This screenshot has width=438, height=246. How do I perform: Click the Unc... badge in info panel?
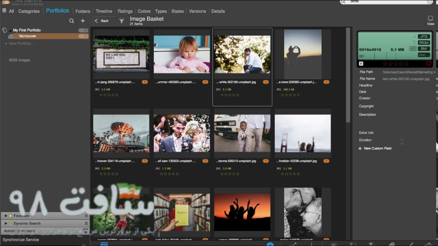tap(424, 55)
